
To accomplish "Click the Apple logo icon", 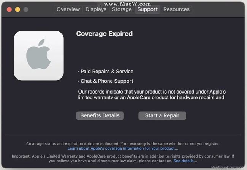I will coord(39,55).
